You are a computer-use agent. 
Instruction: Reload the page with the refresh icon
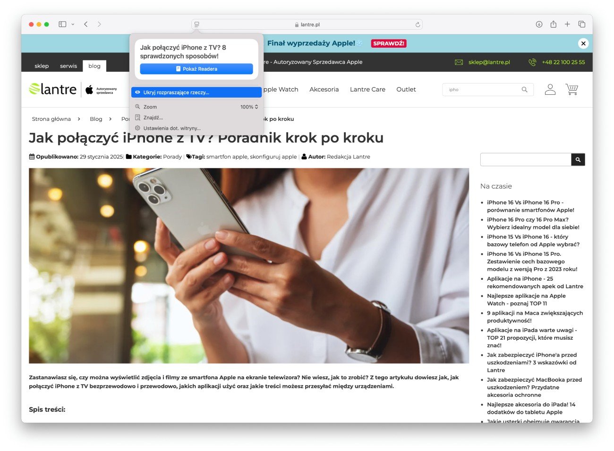coord(418,25)
